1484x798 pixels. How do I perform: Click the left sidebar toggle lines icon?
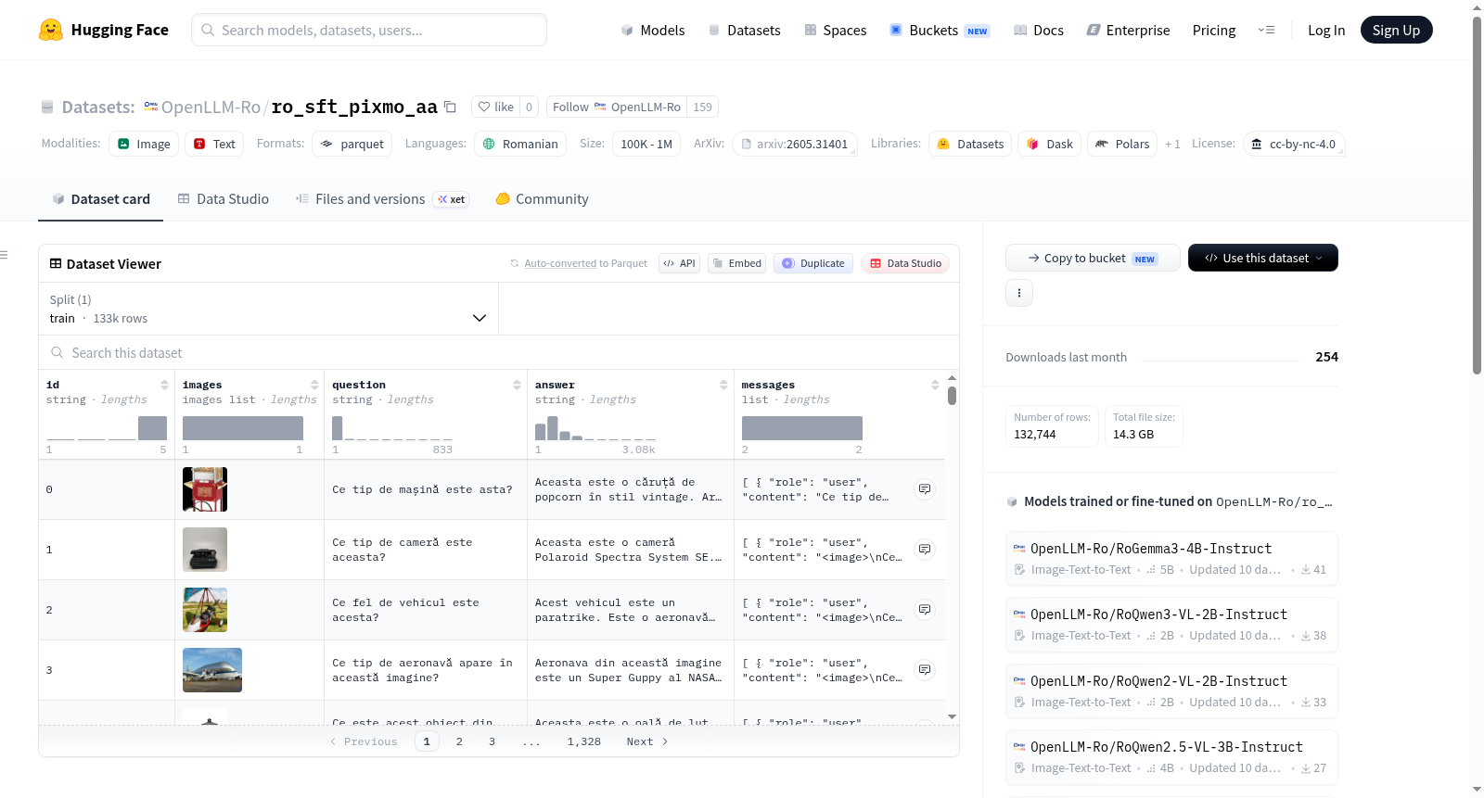(4, 255)
